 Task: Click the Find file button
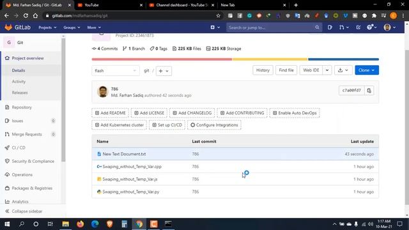(286, 70)
